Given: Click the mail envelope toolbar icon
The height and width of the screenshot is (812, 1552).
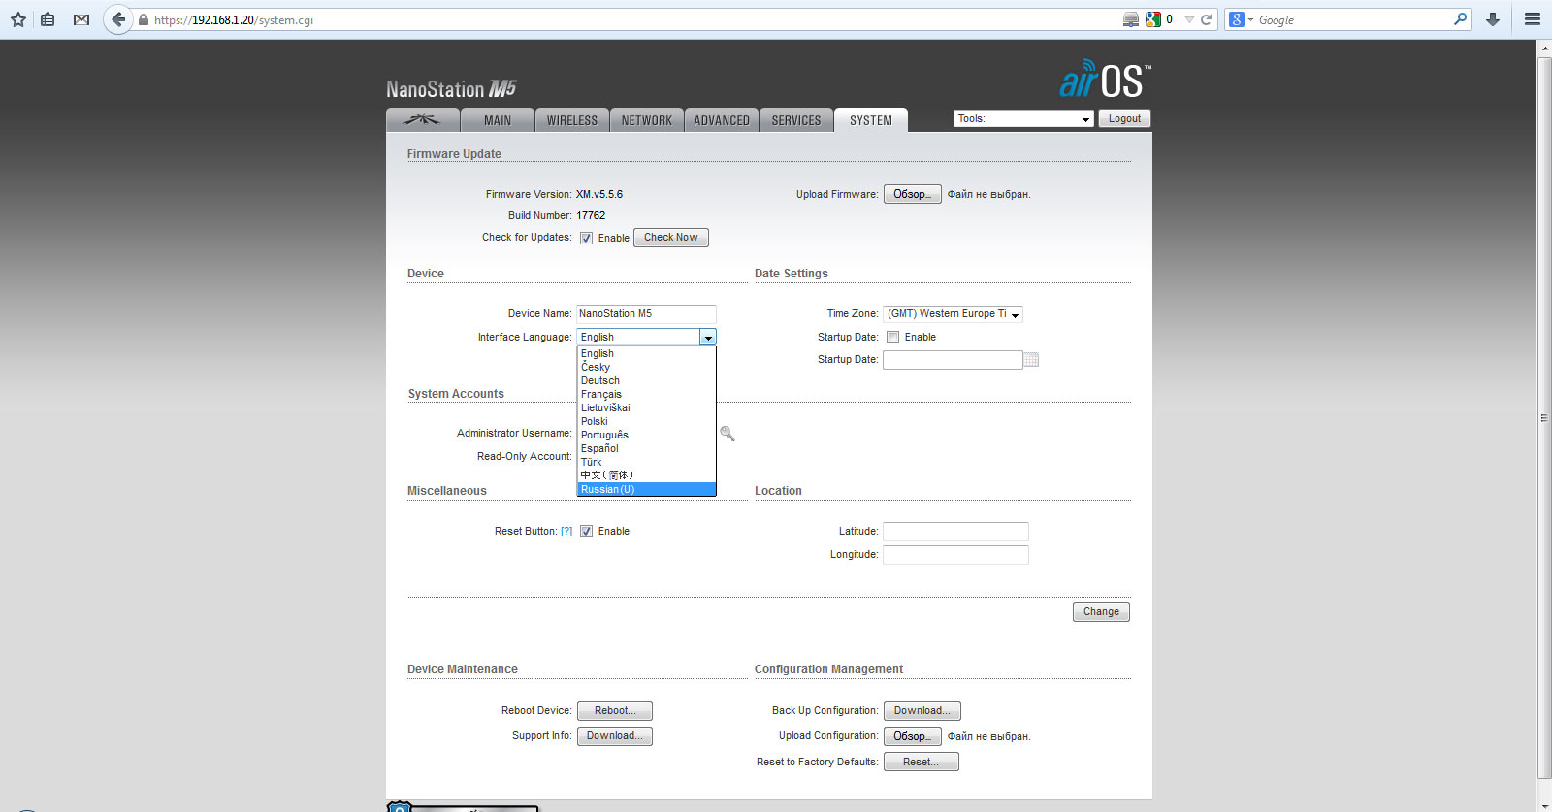Looking at the screenshot, I should (81, 19).
